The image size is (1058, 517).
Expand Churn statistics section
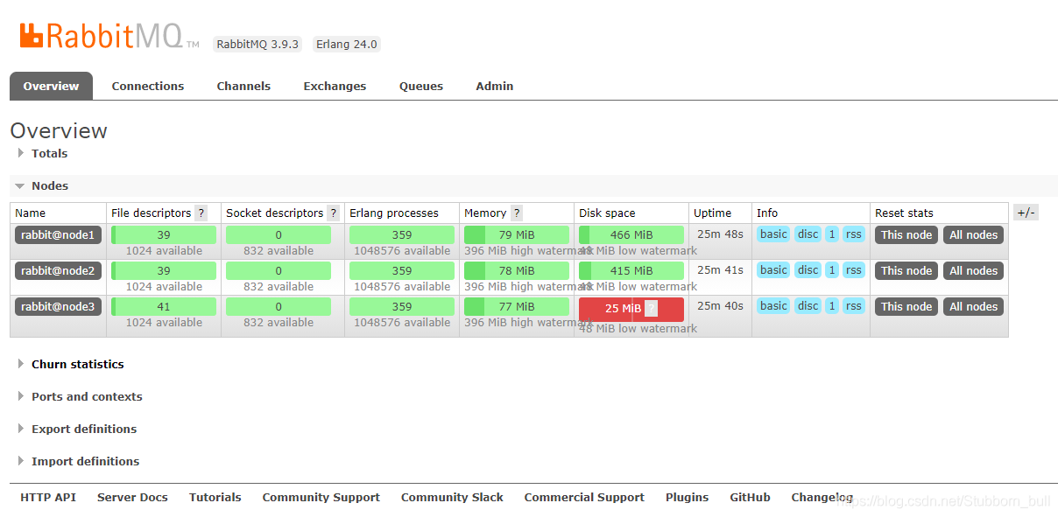click(x=77, y=365)
